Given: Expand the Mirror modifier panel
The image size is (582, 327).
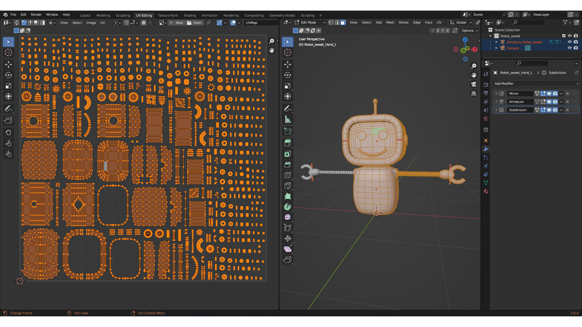Looking at the screenshot, I should coord(496,94).
